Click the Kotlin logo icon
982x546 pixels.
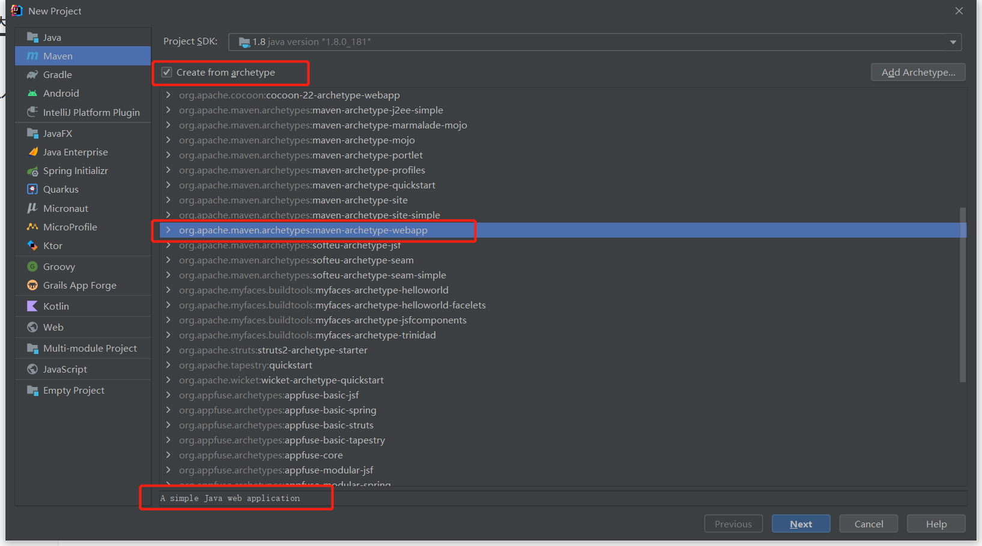pyautogui.click(x=32, y=306)
